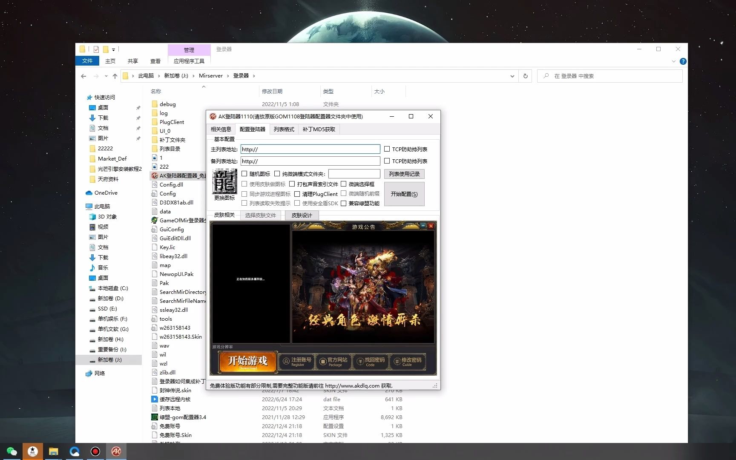
Task: Toggle 纯微端模式文件夹 checkbox
Action: pos(277,174)
